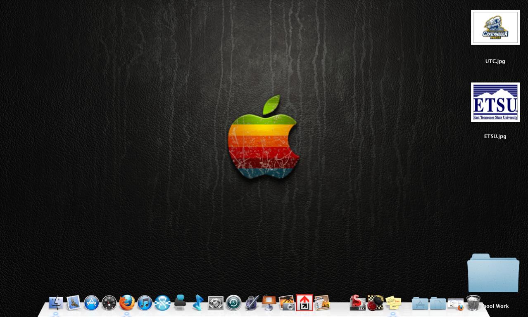Launch Firefox from the Dock
Screen dimensions: 528x317
click(127, 303)
